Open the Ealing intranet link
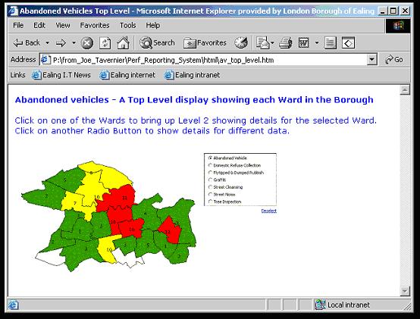 [192, 75]
